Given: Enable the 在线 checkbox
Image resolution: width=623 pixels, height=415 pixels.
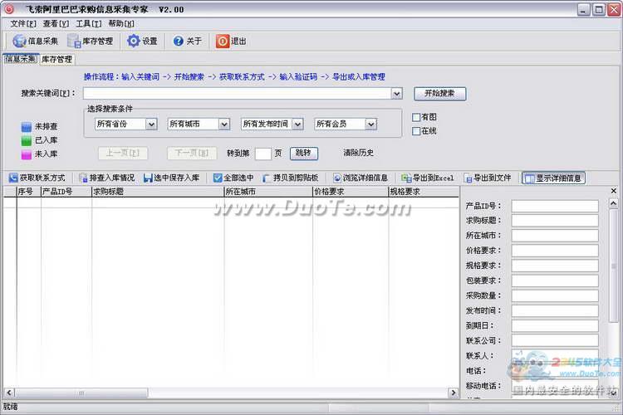Looking at the screenshot, I should click(x=416, y=131).
